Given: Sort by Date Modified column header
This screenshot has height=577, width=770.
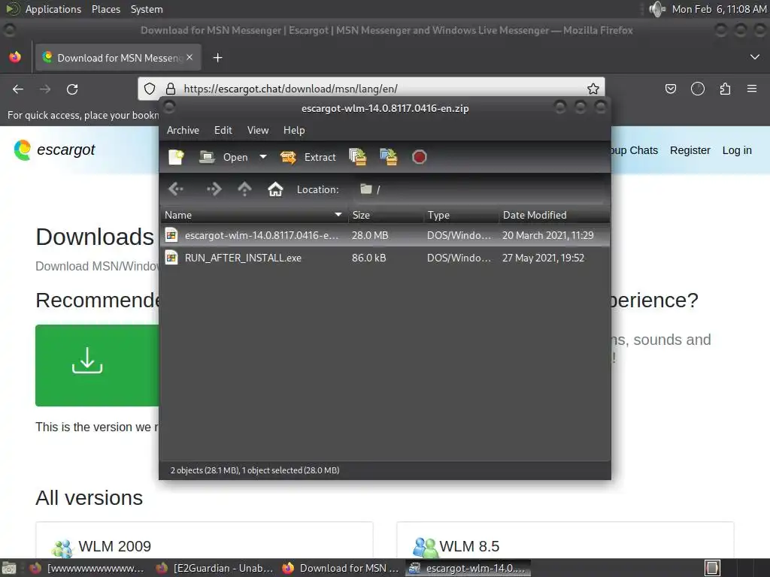Looking at the screenshot, I should (x=554, y=215).
